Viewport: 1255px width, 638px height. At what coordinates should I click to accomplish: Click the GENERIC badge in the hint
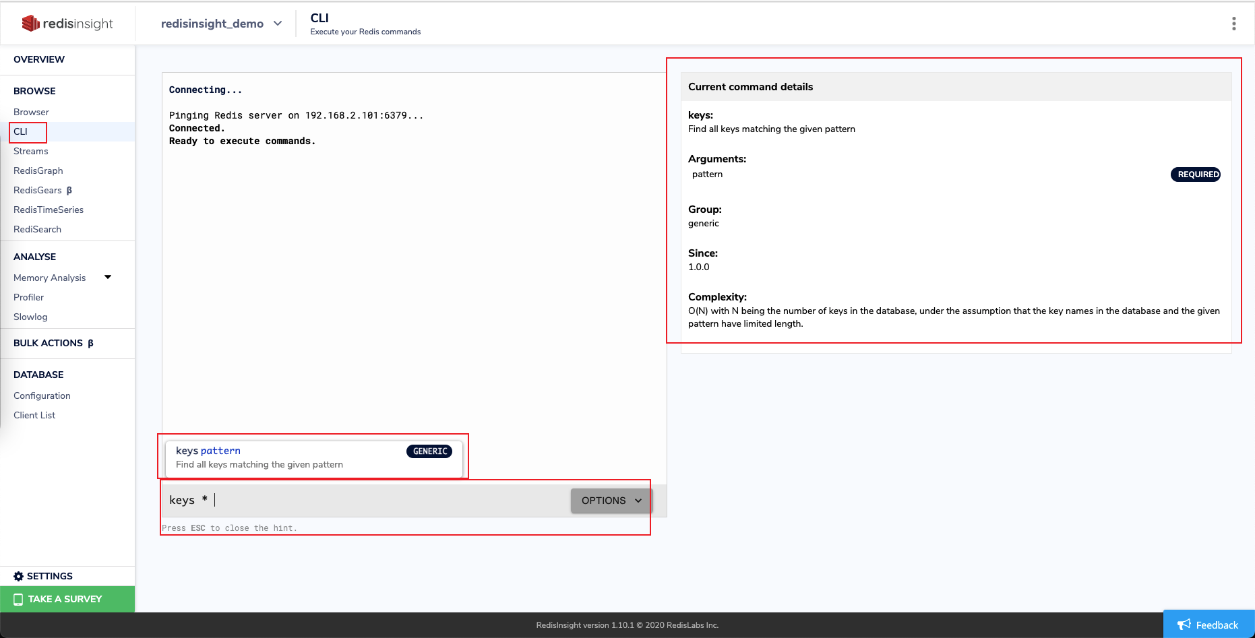point(429,451)
